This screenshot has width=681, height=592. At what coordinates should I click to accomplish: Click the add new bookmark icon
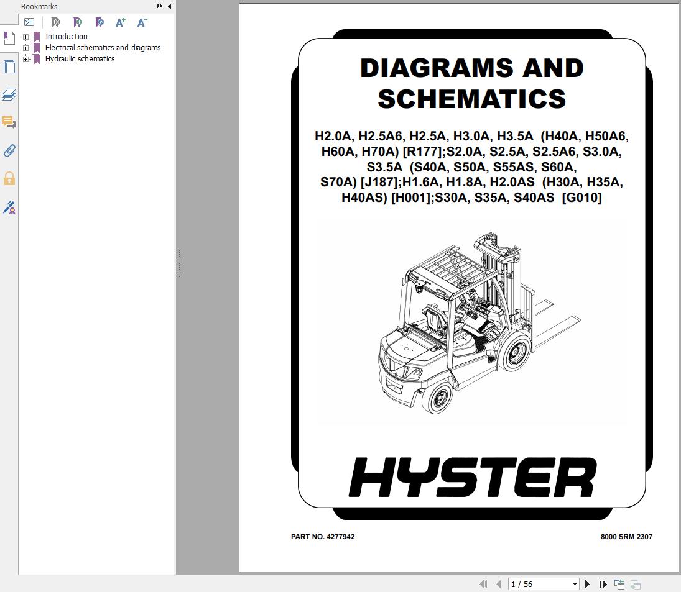[x=77, y=22]
